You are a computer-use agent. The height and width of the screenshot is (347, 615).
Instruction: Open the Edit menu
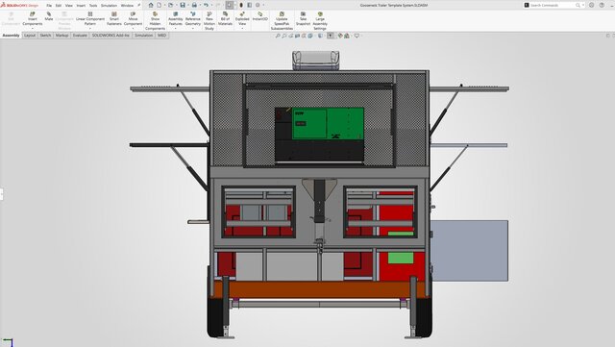point(59,6)
